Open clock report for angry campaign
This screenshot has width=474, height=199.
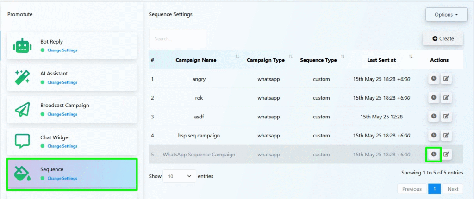(x=434, y=79)
